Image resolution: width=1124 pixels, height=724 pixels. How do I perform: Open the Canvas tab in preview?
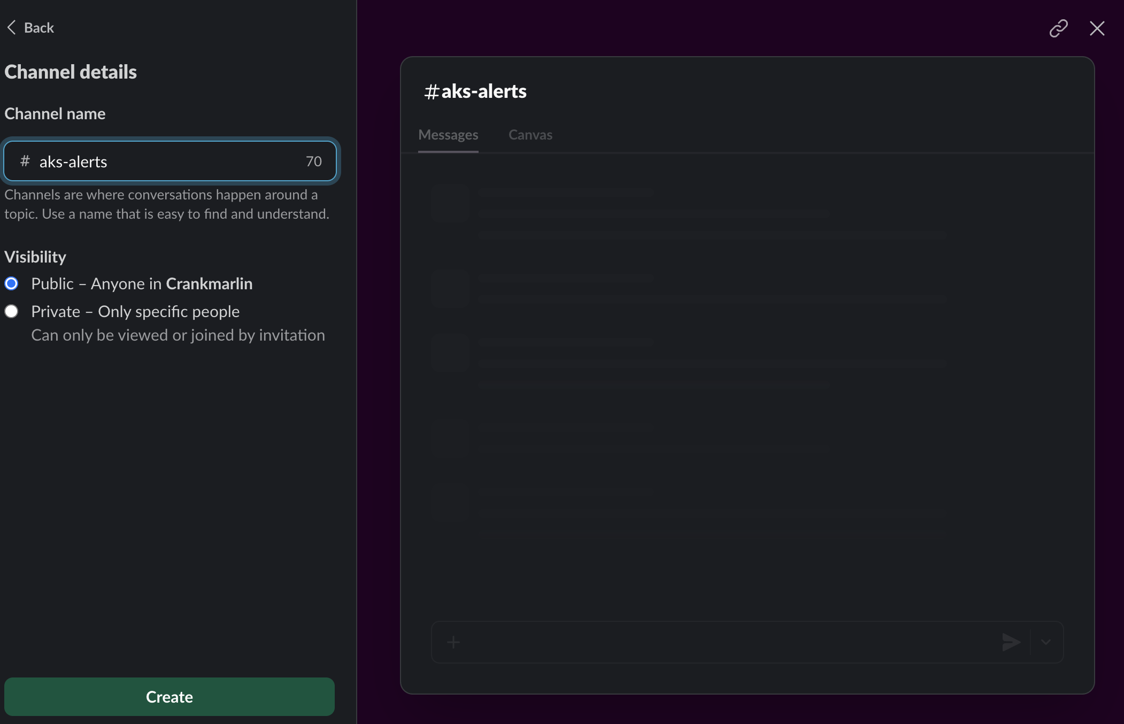[530, 135]
